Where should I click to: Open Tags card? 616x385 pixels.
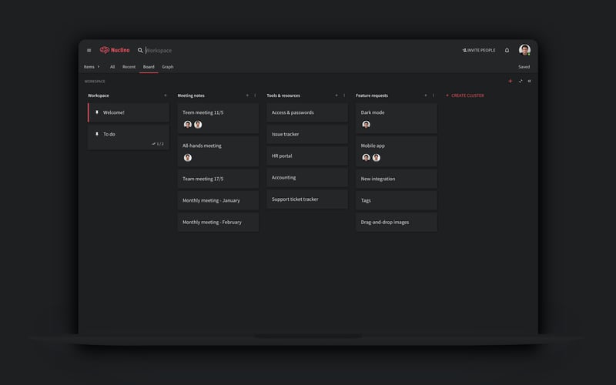(397, 200)
